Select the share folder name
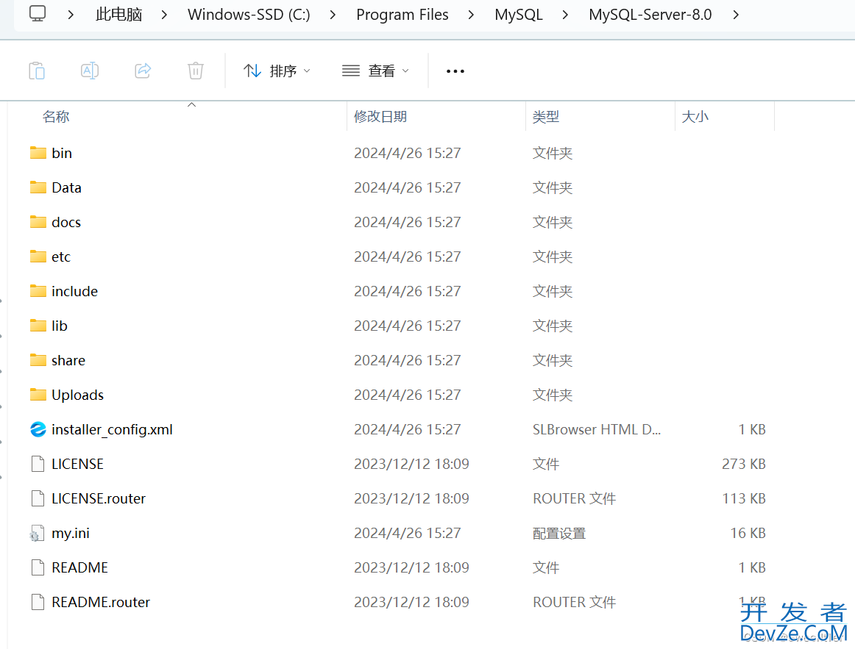This screenshot has width=855, height=649. coord(68,360)
